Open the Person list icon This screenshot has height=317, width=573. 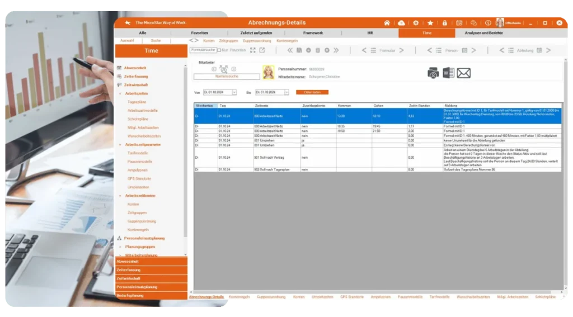click(439, 50)
